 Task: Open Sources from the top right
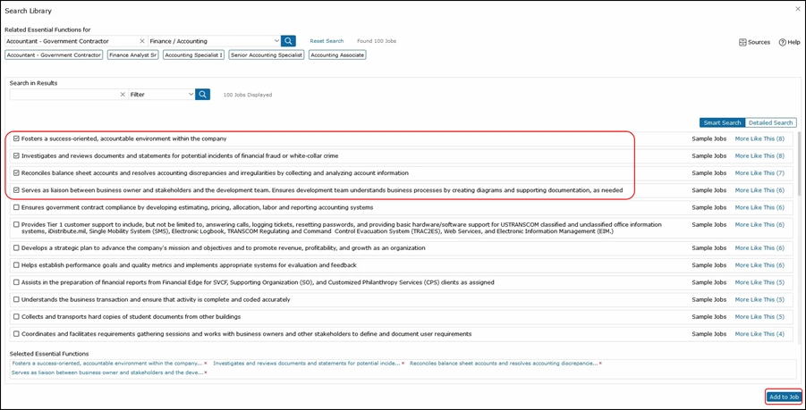(x=754, y=42)
